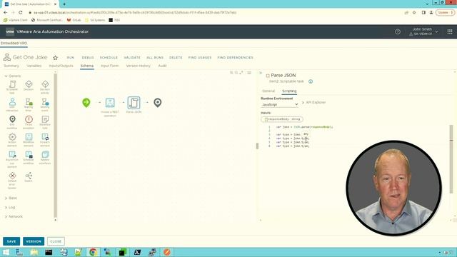Select the Throw exception palette element
Screen dimensions: 457x257
click(29, 122)
